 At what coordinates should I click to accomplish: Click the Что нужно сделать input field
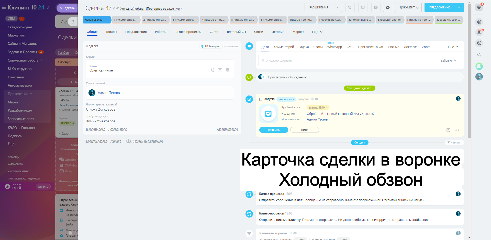(348, 61)
